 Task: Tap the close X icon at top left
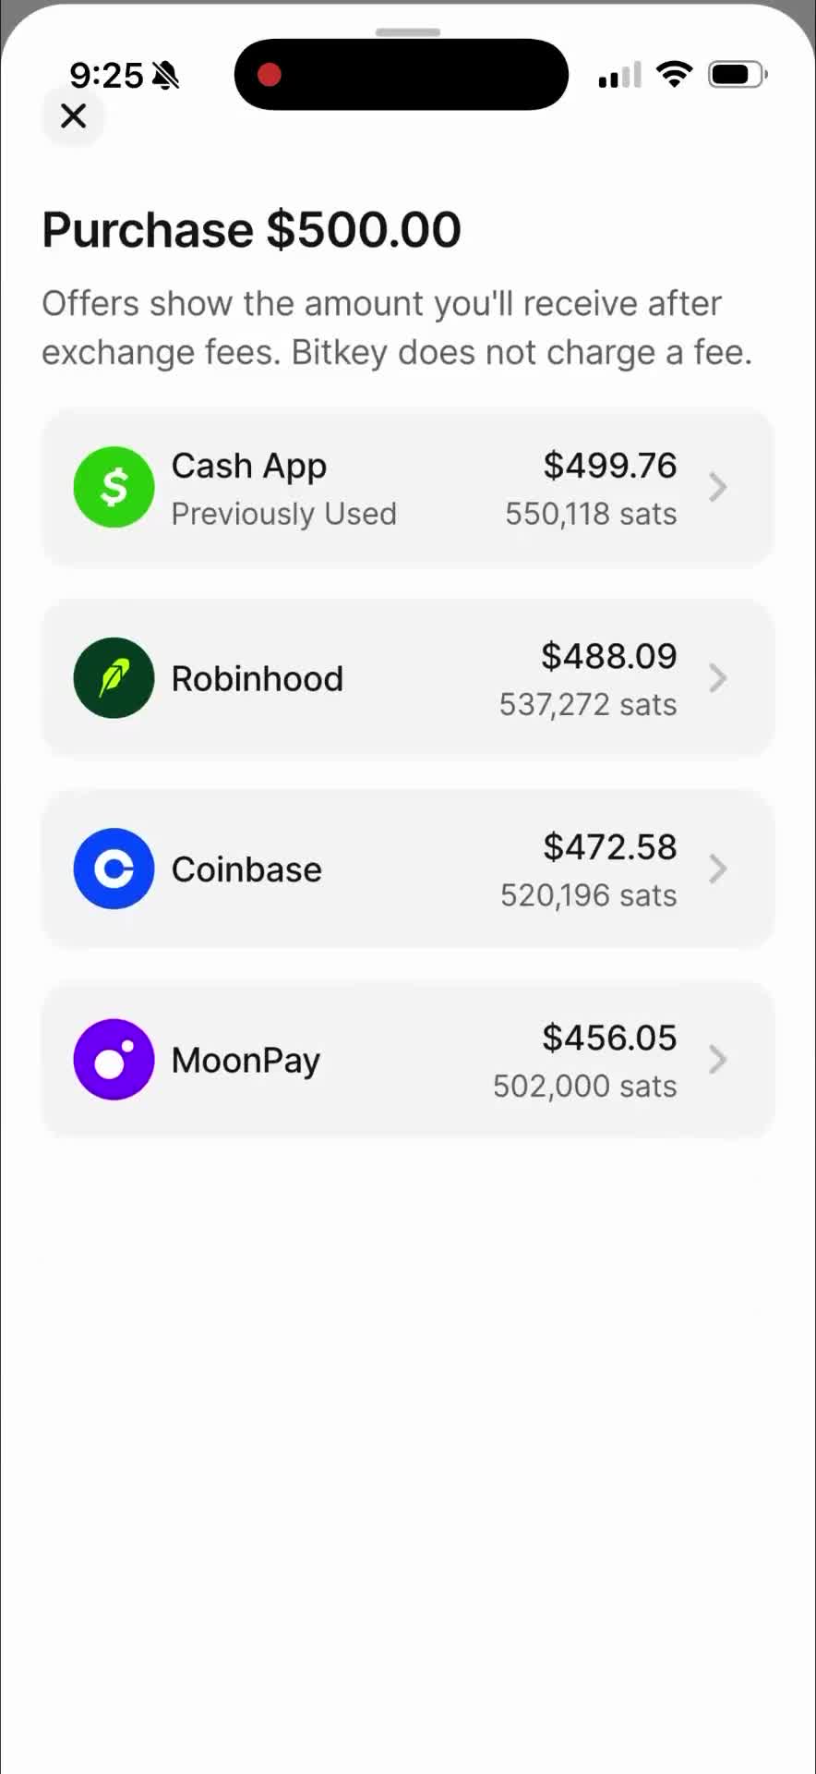pos(73,116)
